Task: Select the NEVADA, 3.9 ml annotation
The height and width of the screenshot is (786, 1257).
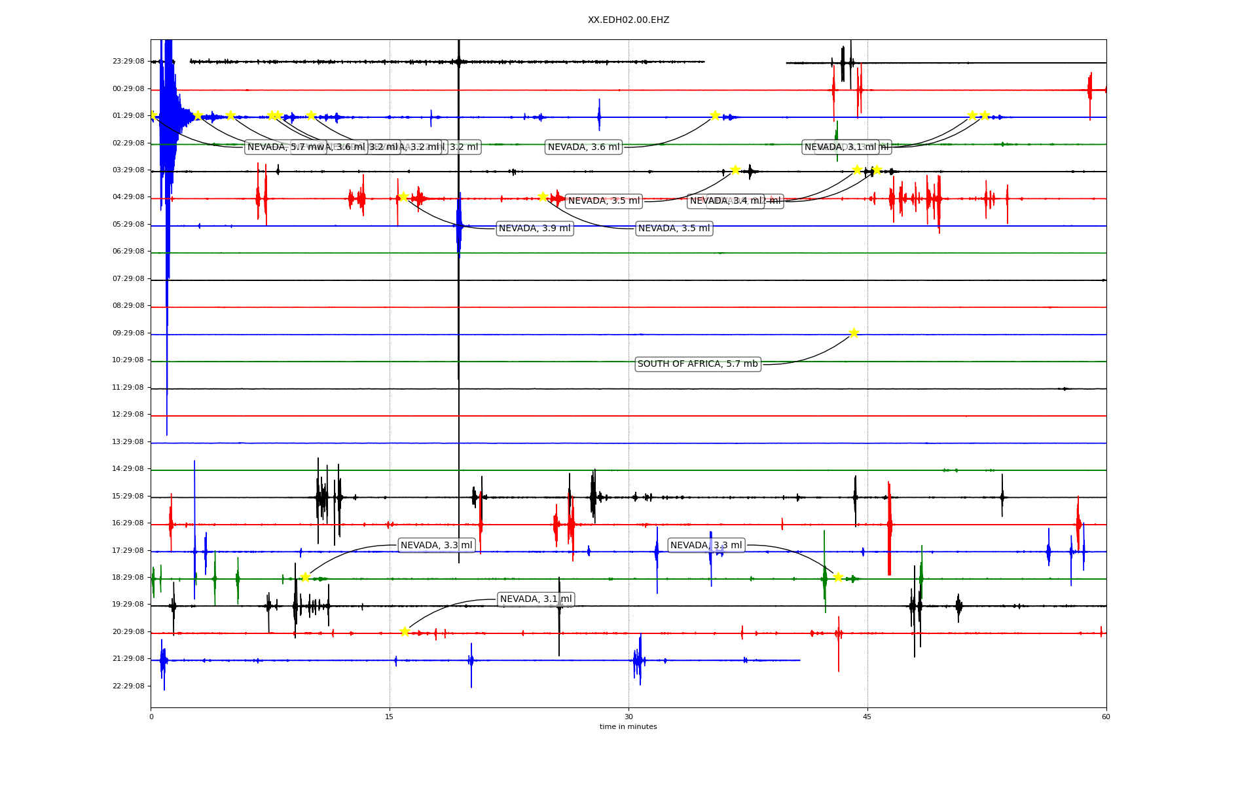Action: click(x=534, y=229)
